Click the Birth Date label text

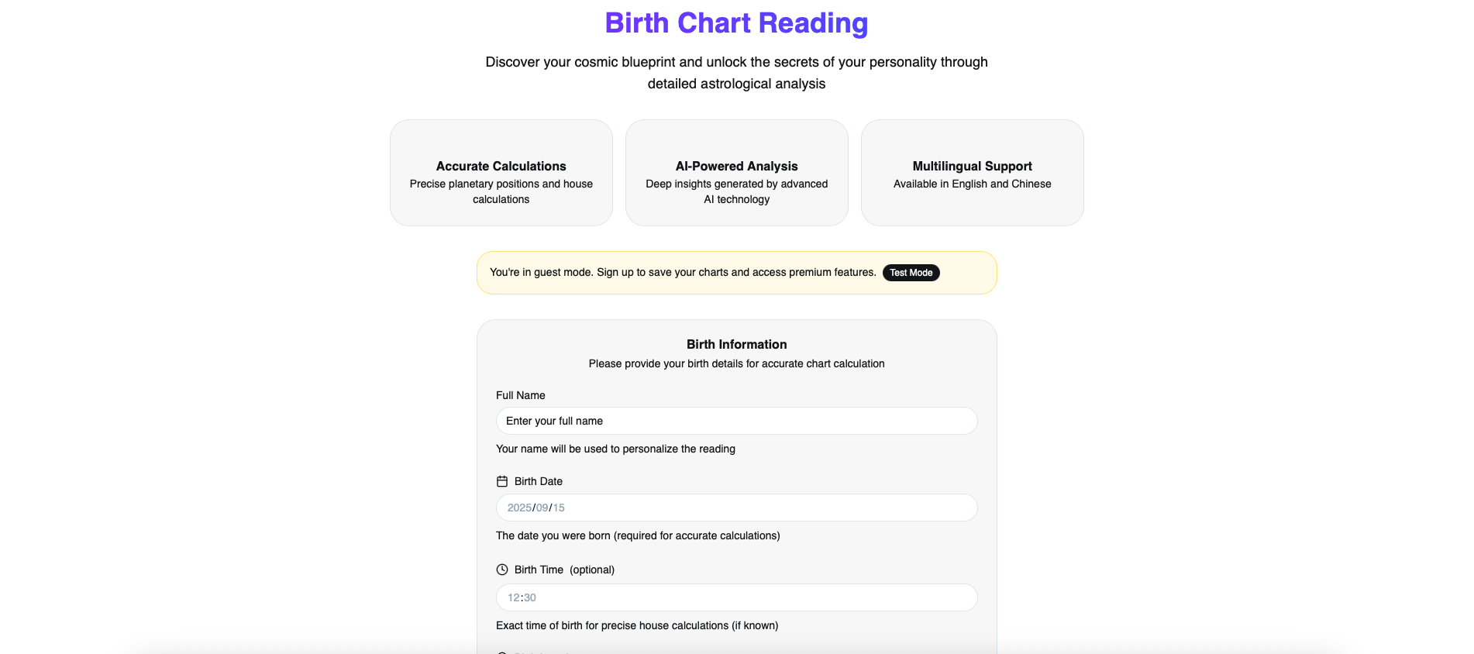pyautogui.click(x=539, y=481)
